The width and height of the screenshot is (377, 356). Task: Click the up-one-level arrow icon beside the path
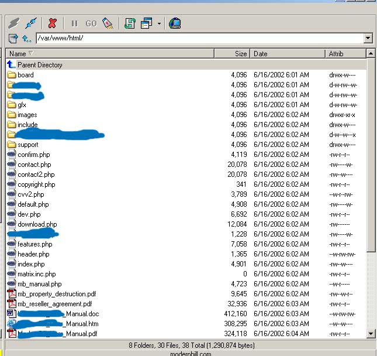coord(27,39)
